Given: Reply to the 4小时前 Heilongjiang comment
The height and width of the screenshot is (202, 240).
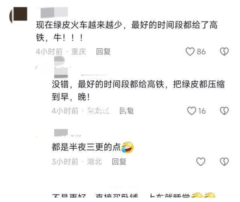Looking at the screenshot, I should click(126, 111).
